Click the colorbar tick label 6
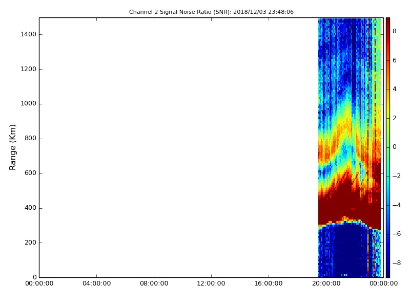410x307 pixels. 395,60
